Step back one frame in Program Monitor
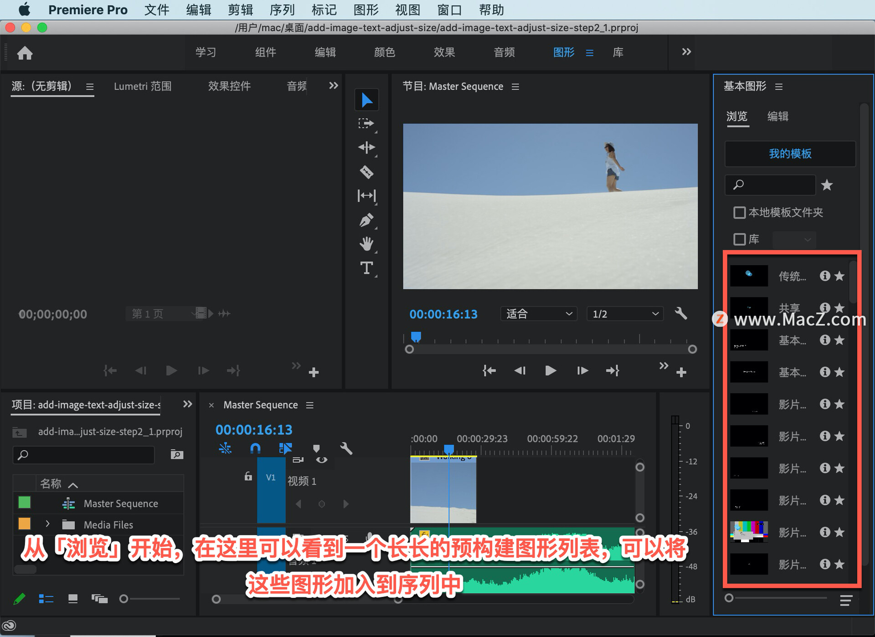This screenshot has width=875, height=637. coord(520,370)
